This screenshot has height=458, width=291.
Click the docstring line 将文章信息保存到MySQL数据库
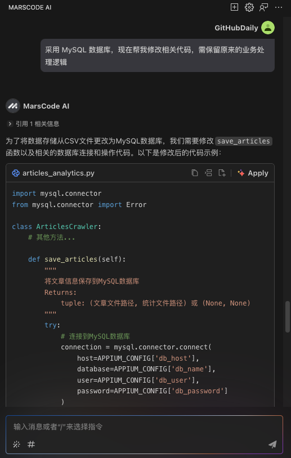coord(92,281)
